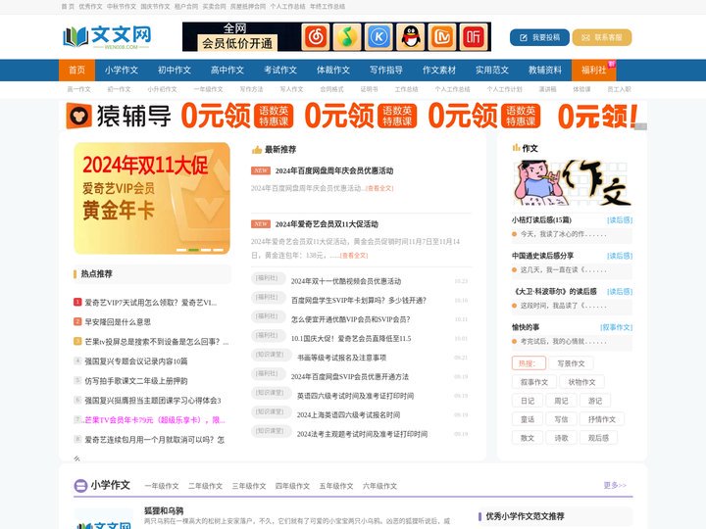Click the 猿辅导 monkey logo icon

tap(78, 116)
